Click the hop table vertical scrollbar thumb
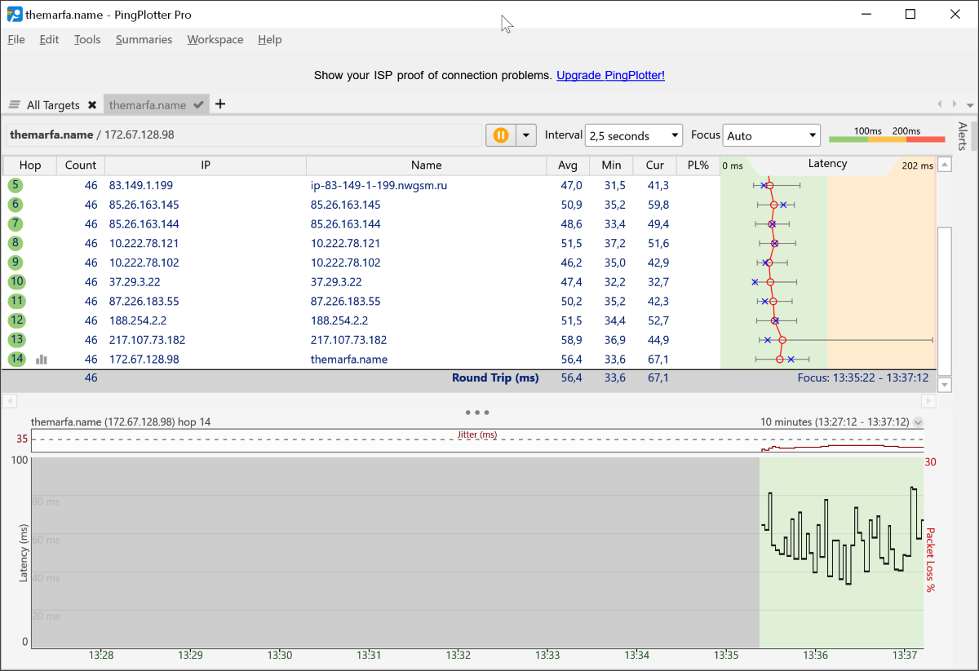Screen dimensions: 979x671 (x=945, y=300)
